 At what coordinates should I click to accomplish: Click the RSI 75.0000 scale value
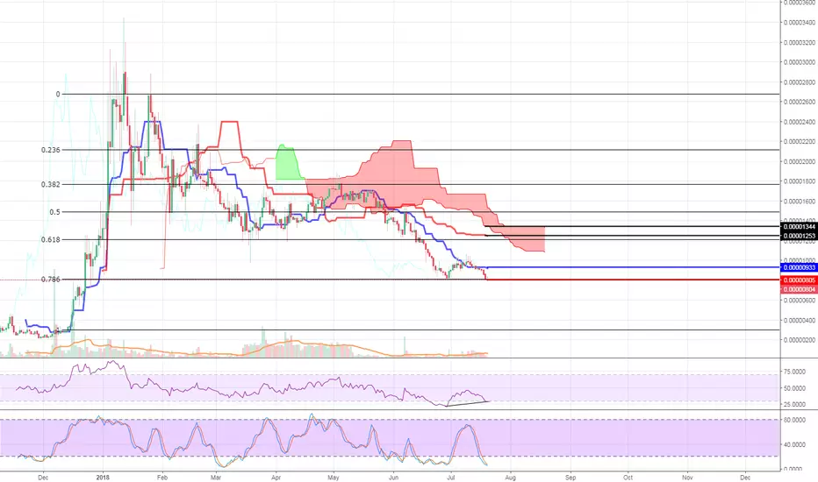794,372
